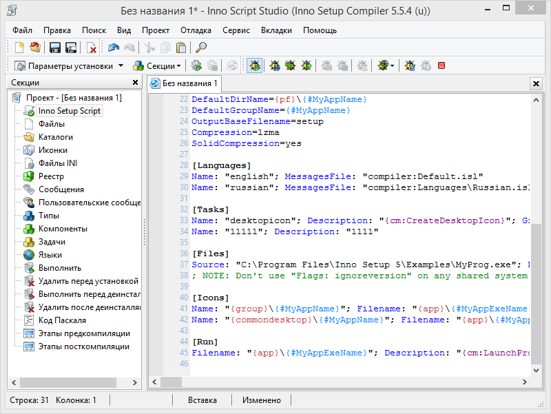Toggle the highlighted bug run button
The width and height of the screenshot is (551, 414).
point(254,66)
